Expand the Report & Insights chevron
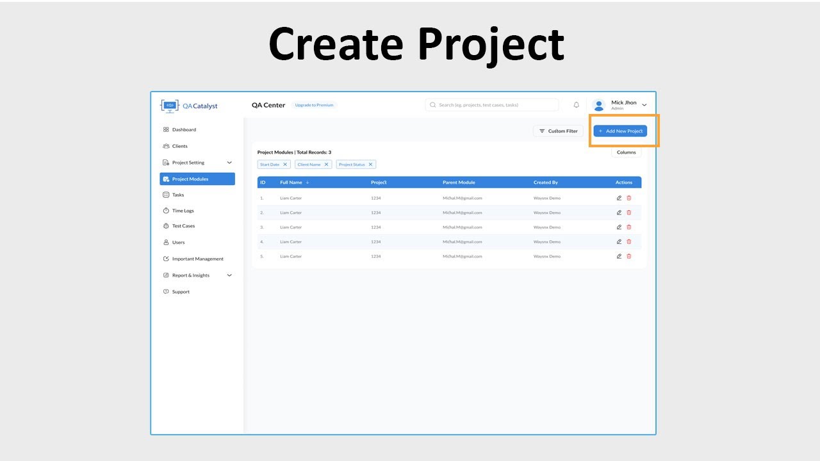The height and width of the screenshot is (461, 820). (x=229, y=275)
